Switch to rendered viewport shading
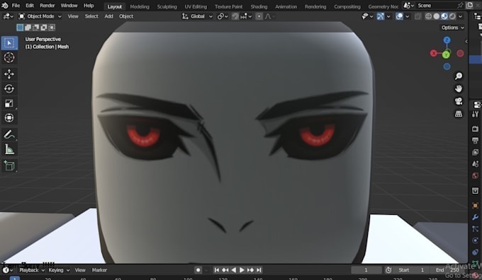482x280 pixels. (x=452, y=16)
